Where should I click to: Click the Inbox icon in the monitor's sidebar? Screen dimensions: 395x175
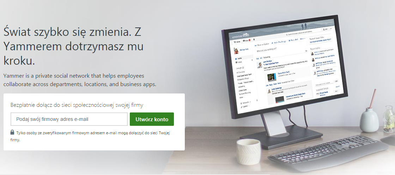[236, 62]
